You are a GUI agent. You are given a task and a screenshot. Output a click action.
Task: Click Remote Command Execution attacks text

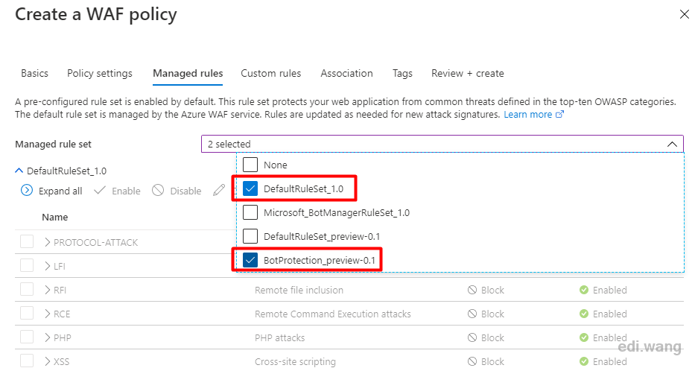[332, 314]
